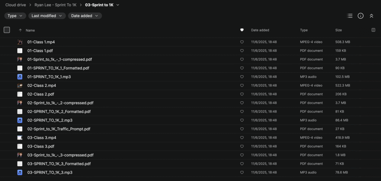Click the music icon for 03-SPRINT_TO_1K_3.mp3

tap(20, 172)
